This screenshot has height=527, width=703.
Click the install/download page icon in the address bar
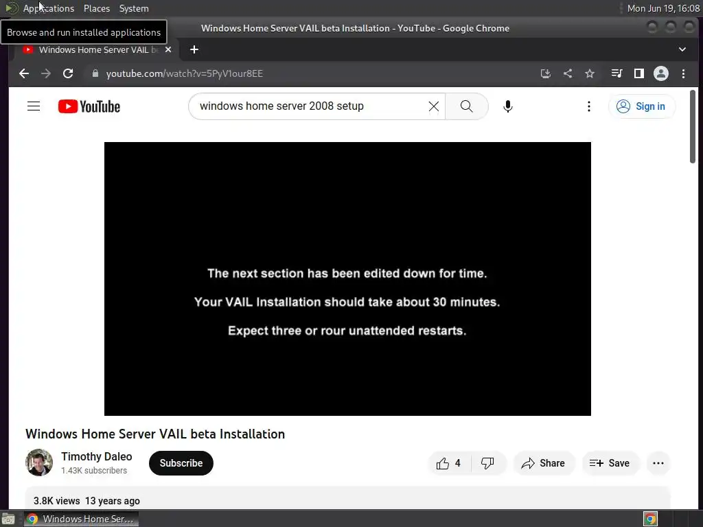coord(545,73)
